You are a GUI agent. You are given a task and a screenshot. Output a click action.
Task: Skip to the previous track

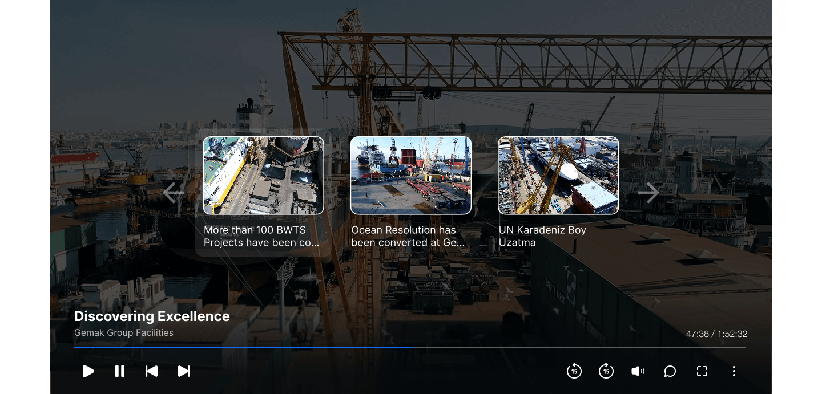152,371
